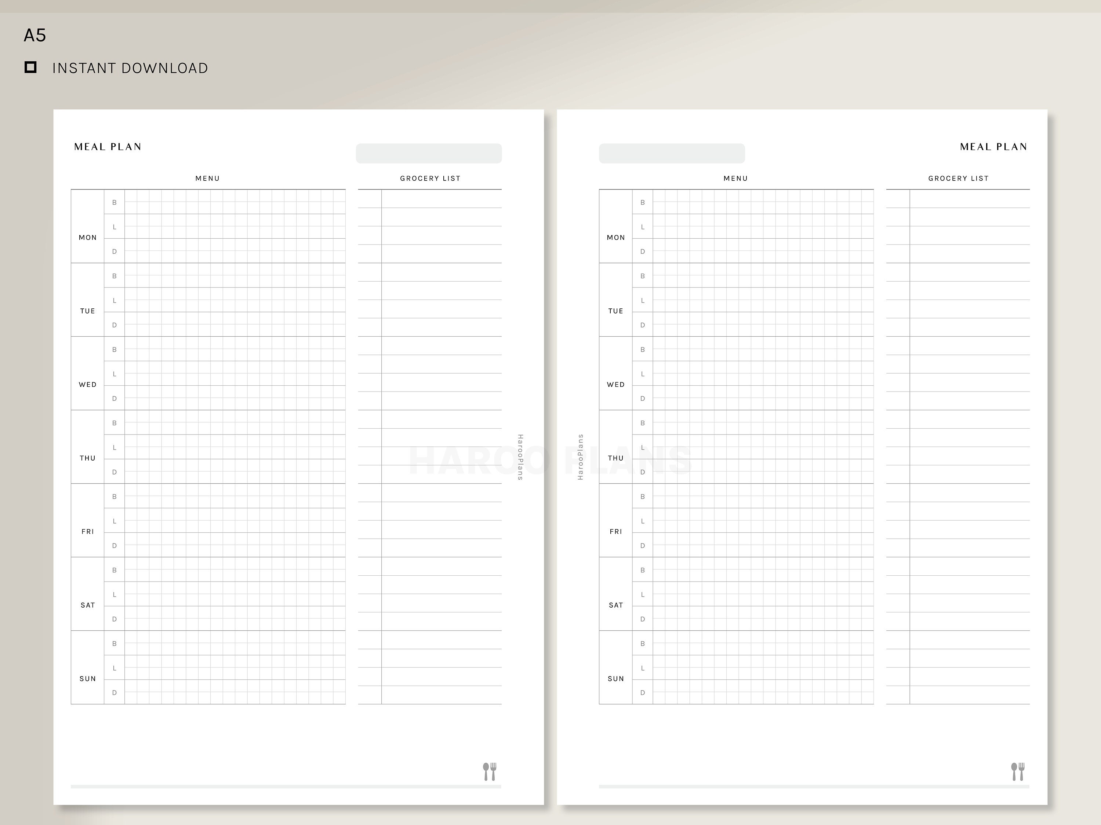
Task: Select FRI label on left page
Action: pyautogui.click(x=88, y=532)
